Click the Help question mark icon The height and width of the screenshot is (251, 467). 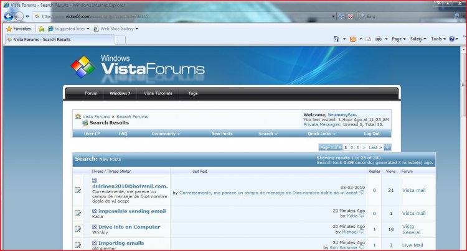(452, 39)
